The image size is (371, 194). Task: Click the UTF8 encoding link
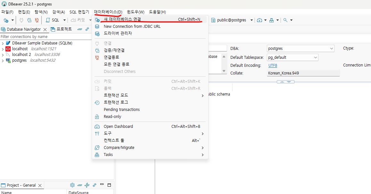[x=273, y=66]
